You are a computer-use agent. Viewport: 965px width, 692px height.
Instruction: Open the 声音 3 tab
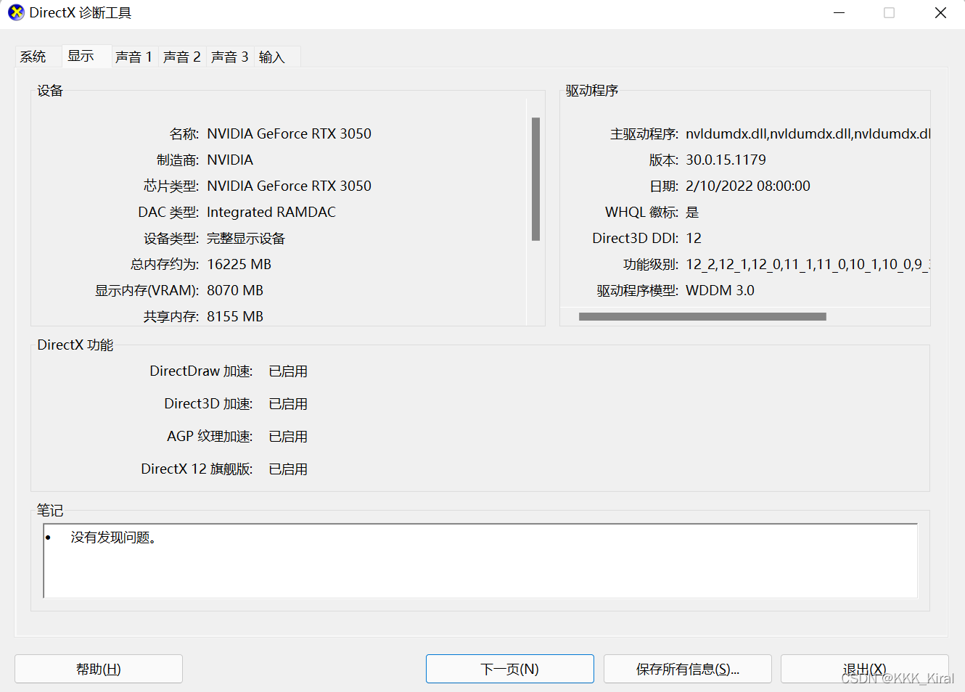coord(230,57)
